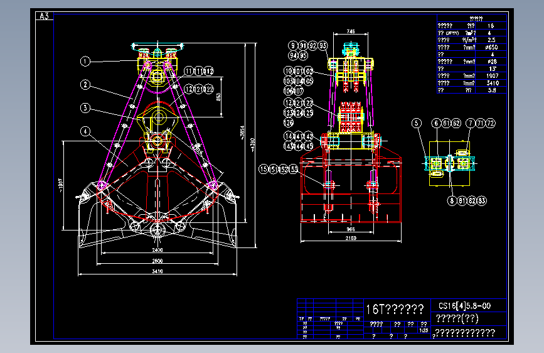This screenshot has width=544, height=353.
Task: Click the part balloon numbered 5
Action: [x=417, y=123]
